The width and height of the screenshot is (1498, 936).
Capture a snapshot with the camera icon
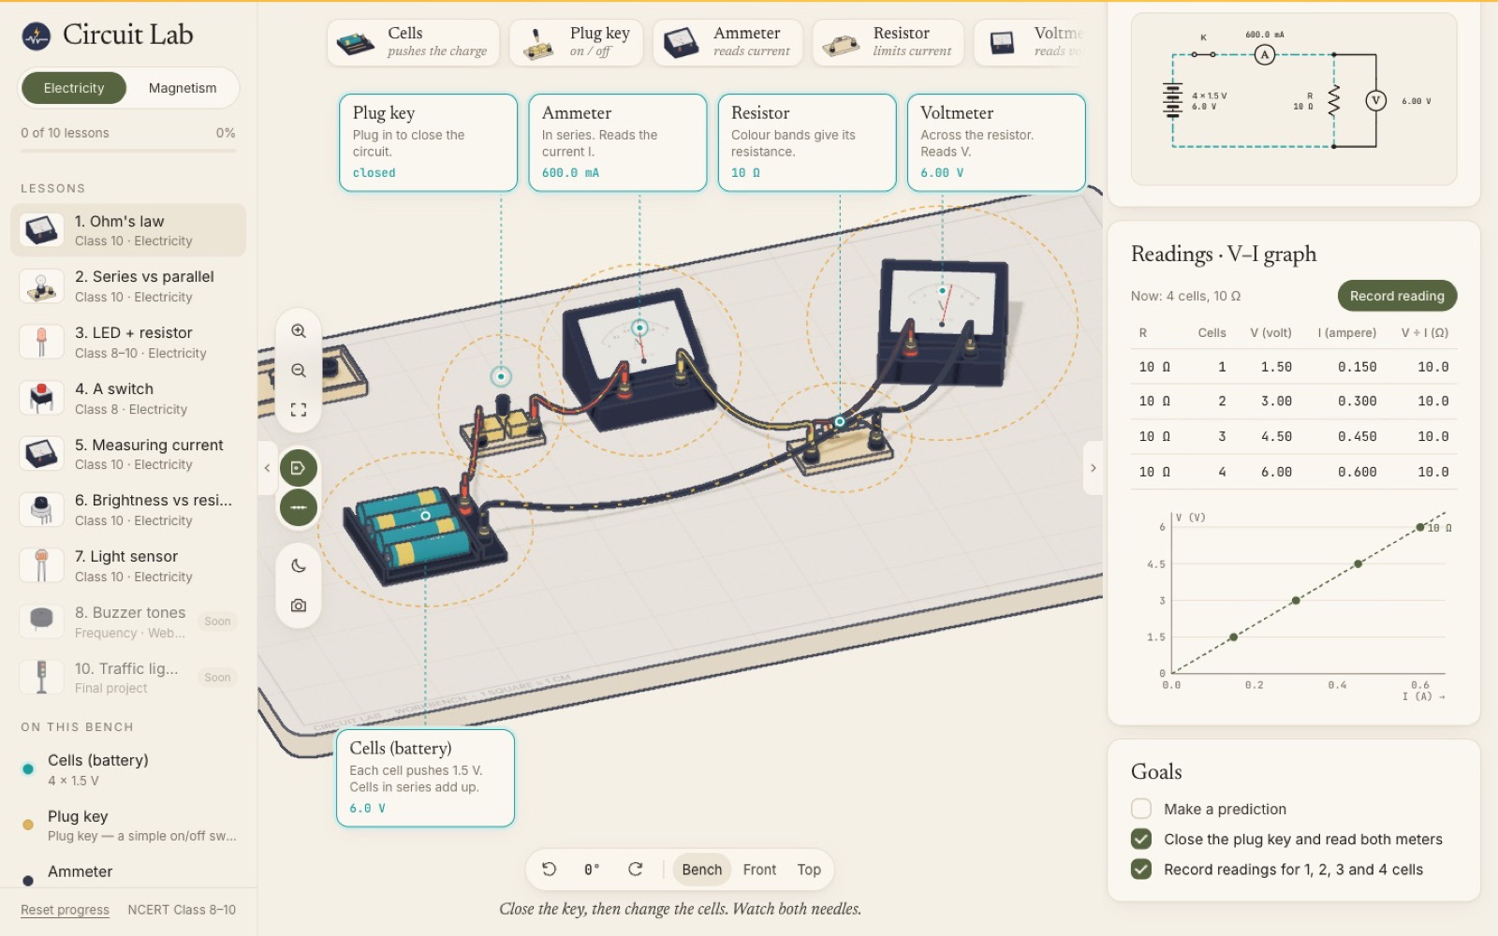(299, 606)
